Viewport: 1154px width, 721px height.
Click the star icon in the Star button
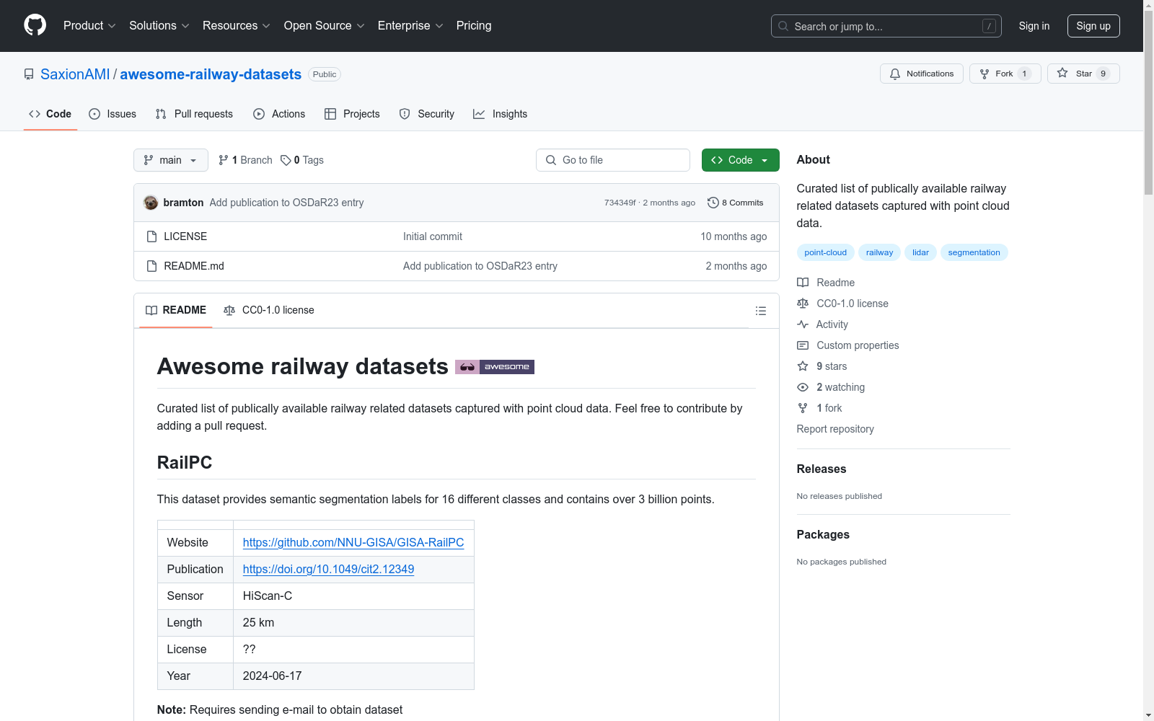[1062, 73]
